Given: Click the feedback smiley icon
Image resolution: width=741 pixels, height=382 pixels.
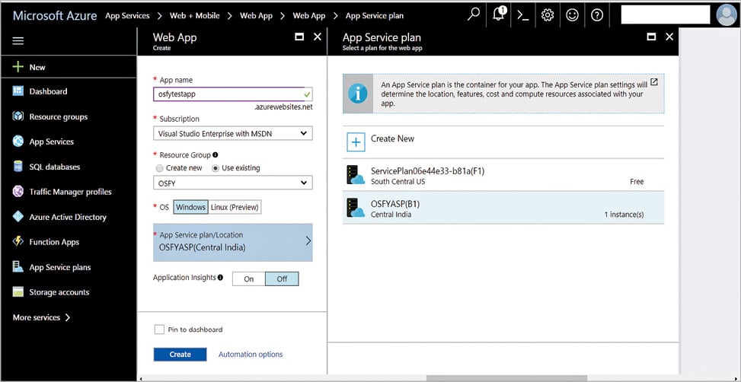Looking at the screenshot, I should 572,14.
